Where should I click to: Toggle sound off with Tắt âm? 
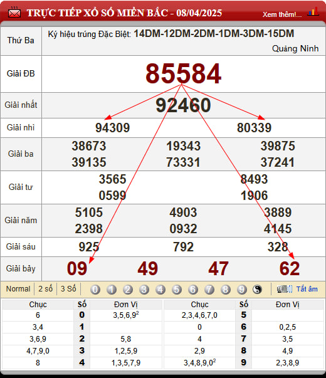coord(307,289)
